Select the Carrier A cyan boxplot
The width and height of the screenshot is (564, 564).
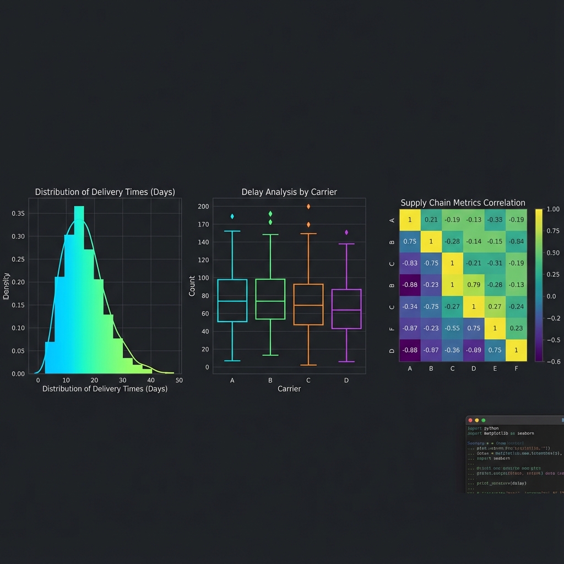click(x=232, y=300)
